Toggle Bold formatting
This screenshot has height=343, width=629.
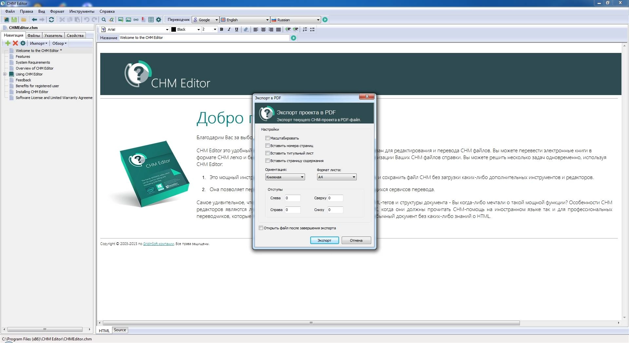tap(221, 29)
